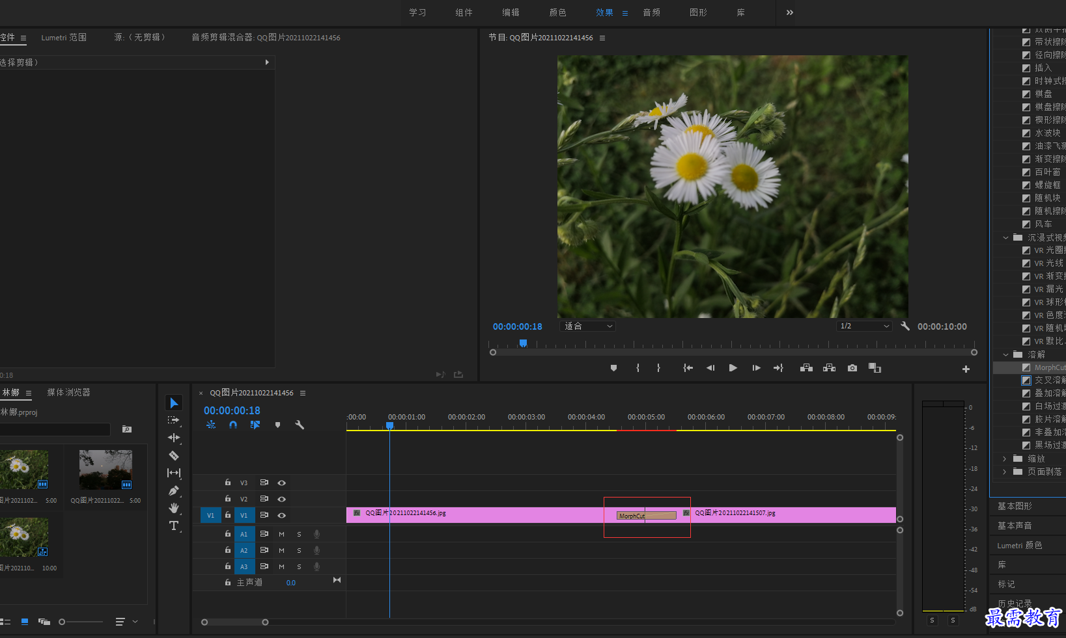Open the zoom level 适合 dropdown
The image size is (1066, 638).
(x=588, y=326)
